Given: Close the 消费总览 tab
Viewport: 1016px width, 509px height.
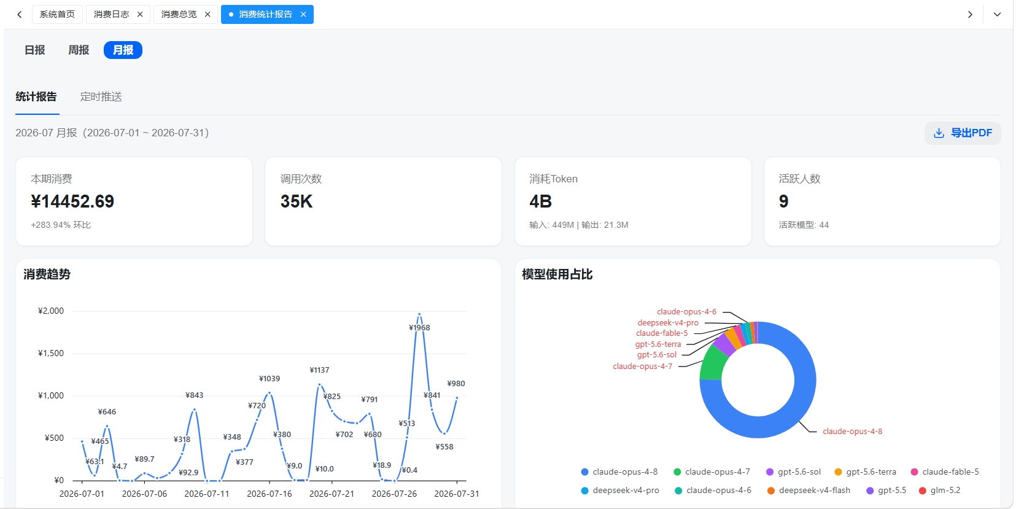Looking at the screenshot, I should pyautogui.click(x=207, y=14).
